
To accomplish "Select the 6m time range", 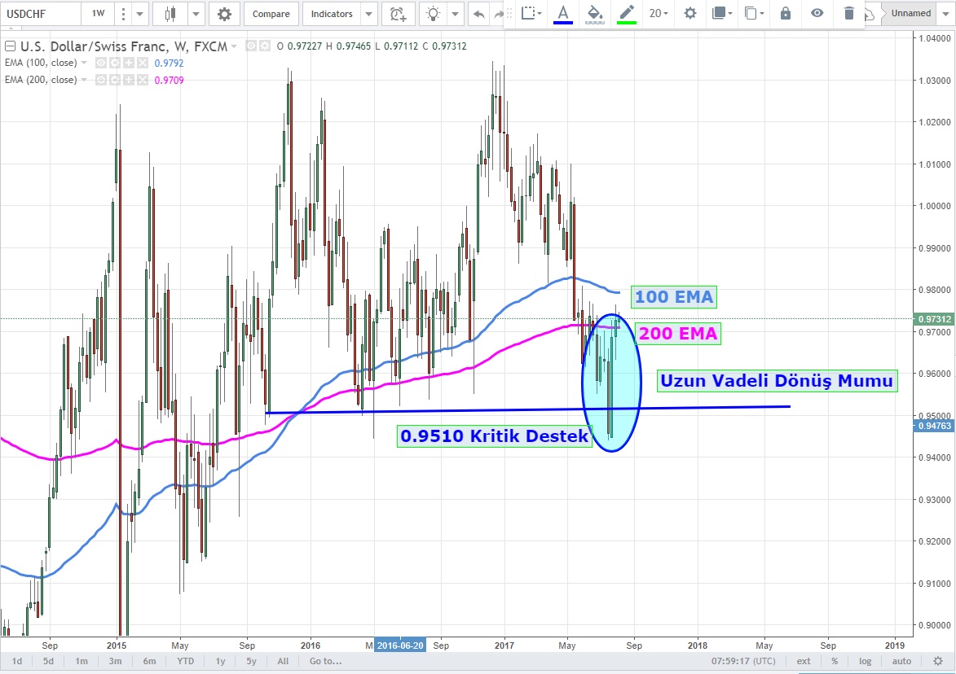I will (149, 661).
